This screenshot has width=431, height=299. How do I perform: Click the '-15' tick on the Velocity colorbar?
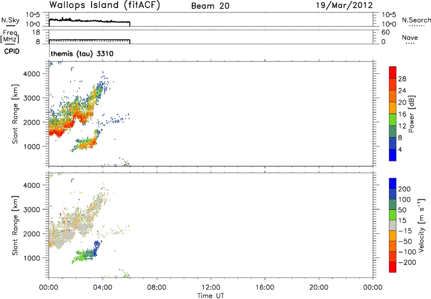tap(405, 231)
